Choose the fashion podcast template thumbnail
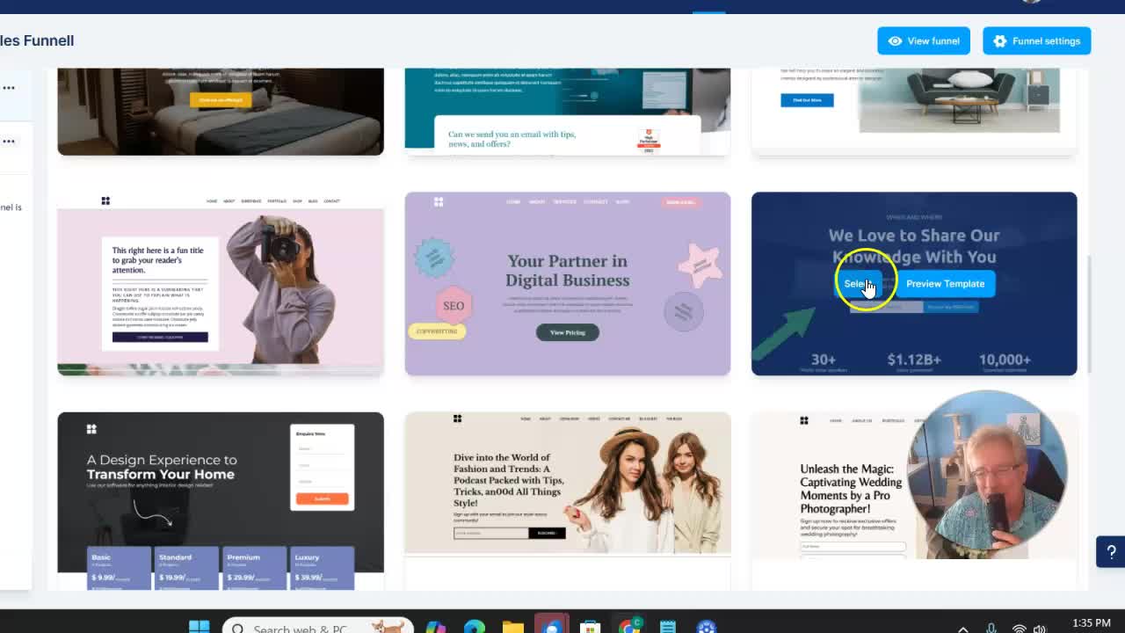1125x633 pixels. [567, 484]
